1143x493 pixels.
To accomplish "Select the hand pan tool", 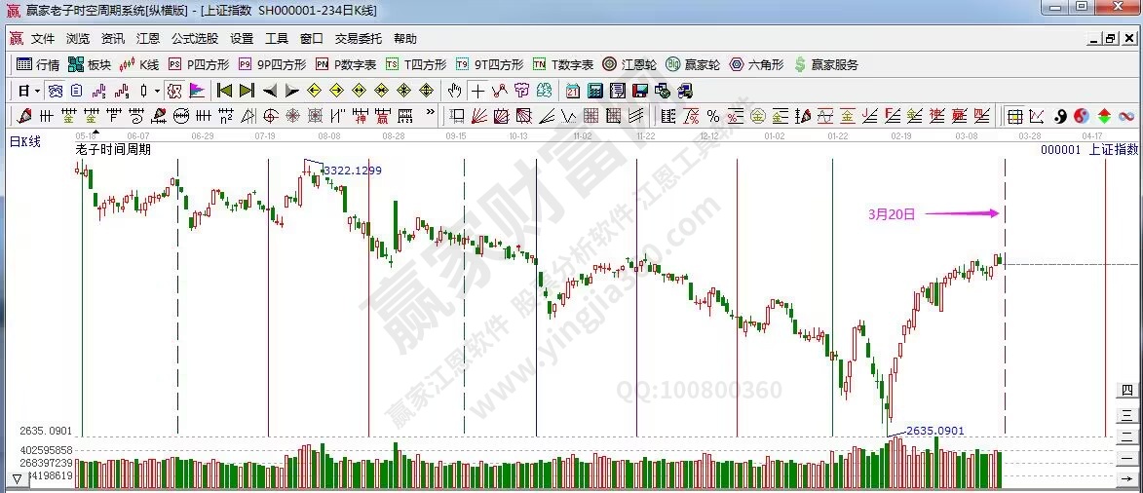I will click(x=454, y=91).
